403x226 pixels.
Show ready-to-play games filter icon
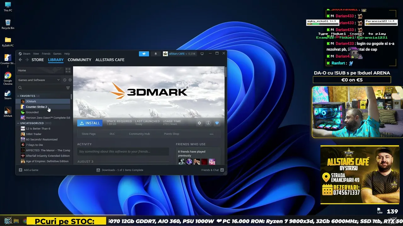coord(70,80)
